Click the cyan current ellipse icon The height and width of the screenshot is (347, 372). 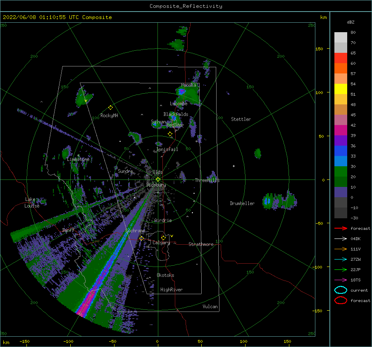coord(341,290)
